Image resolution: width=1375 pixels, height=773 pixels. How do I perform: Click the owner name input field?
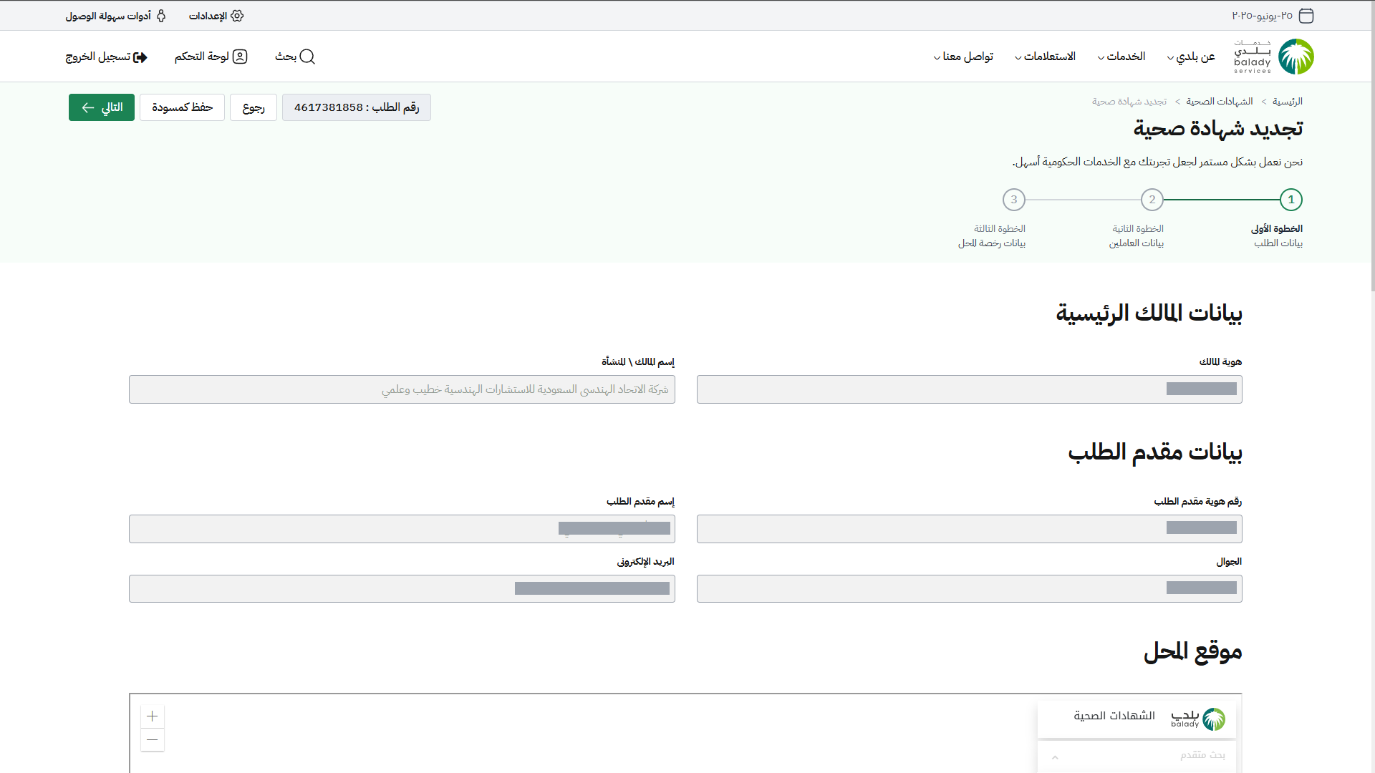pos(402,389)
